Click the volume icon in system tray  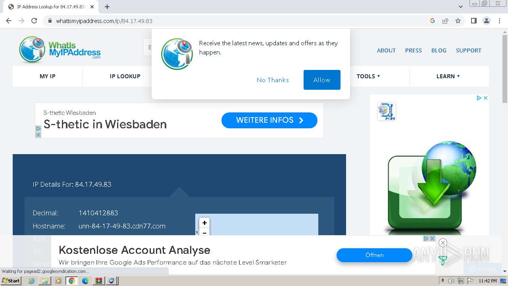(x=451, y=281)
